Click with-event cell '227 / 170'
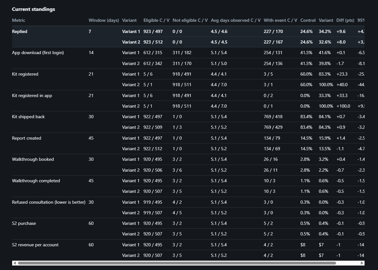Image resolution: width=378 pixels, height=270 pixels. [273, 31]
